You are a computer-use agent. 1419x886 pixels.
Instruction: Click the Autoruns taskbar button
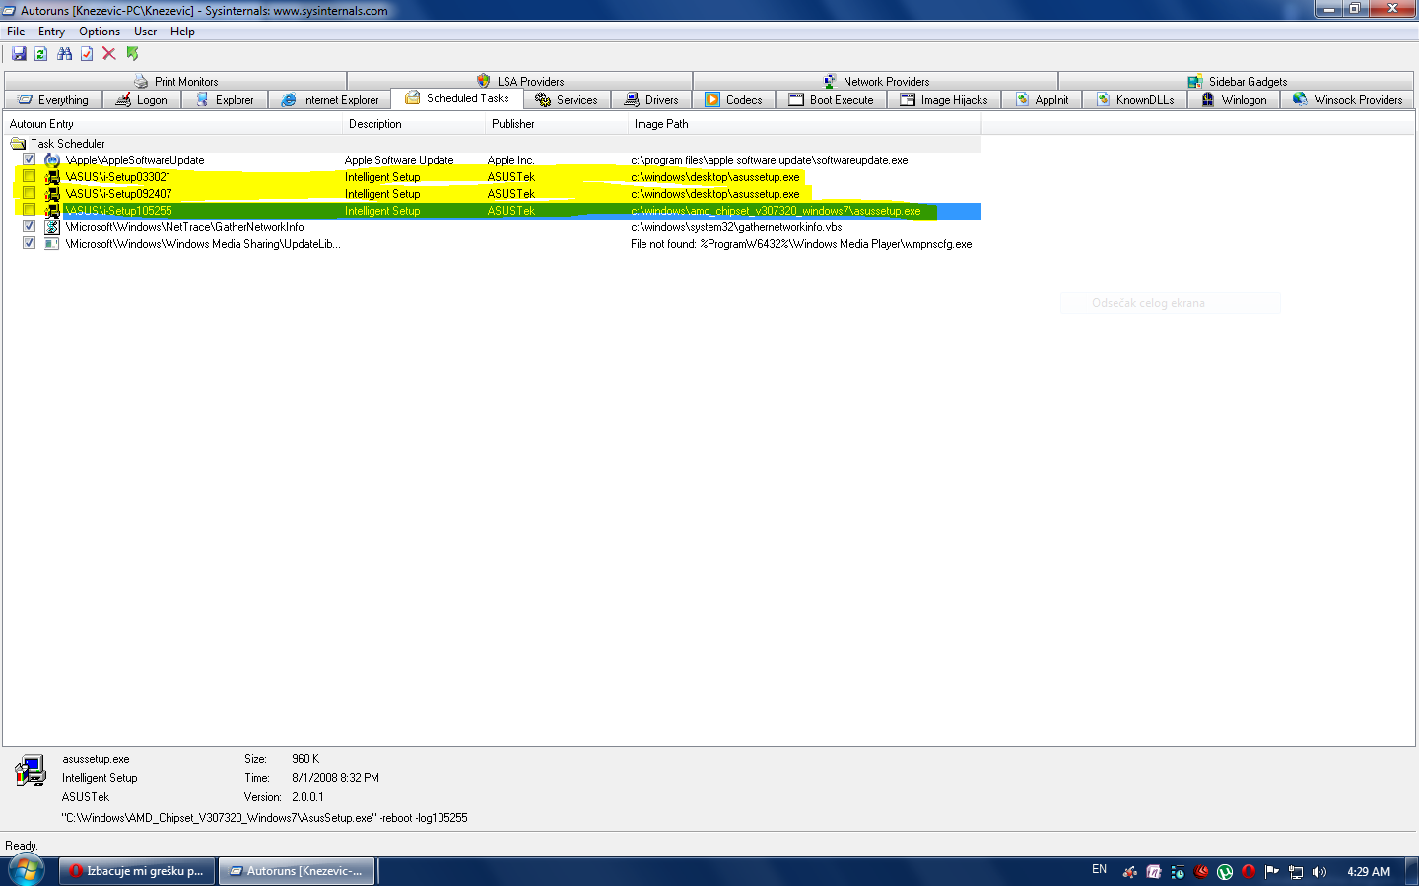tap(297, 871)
